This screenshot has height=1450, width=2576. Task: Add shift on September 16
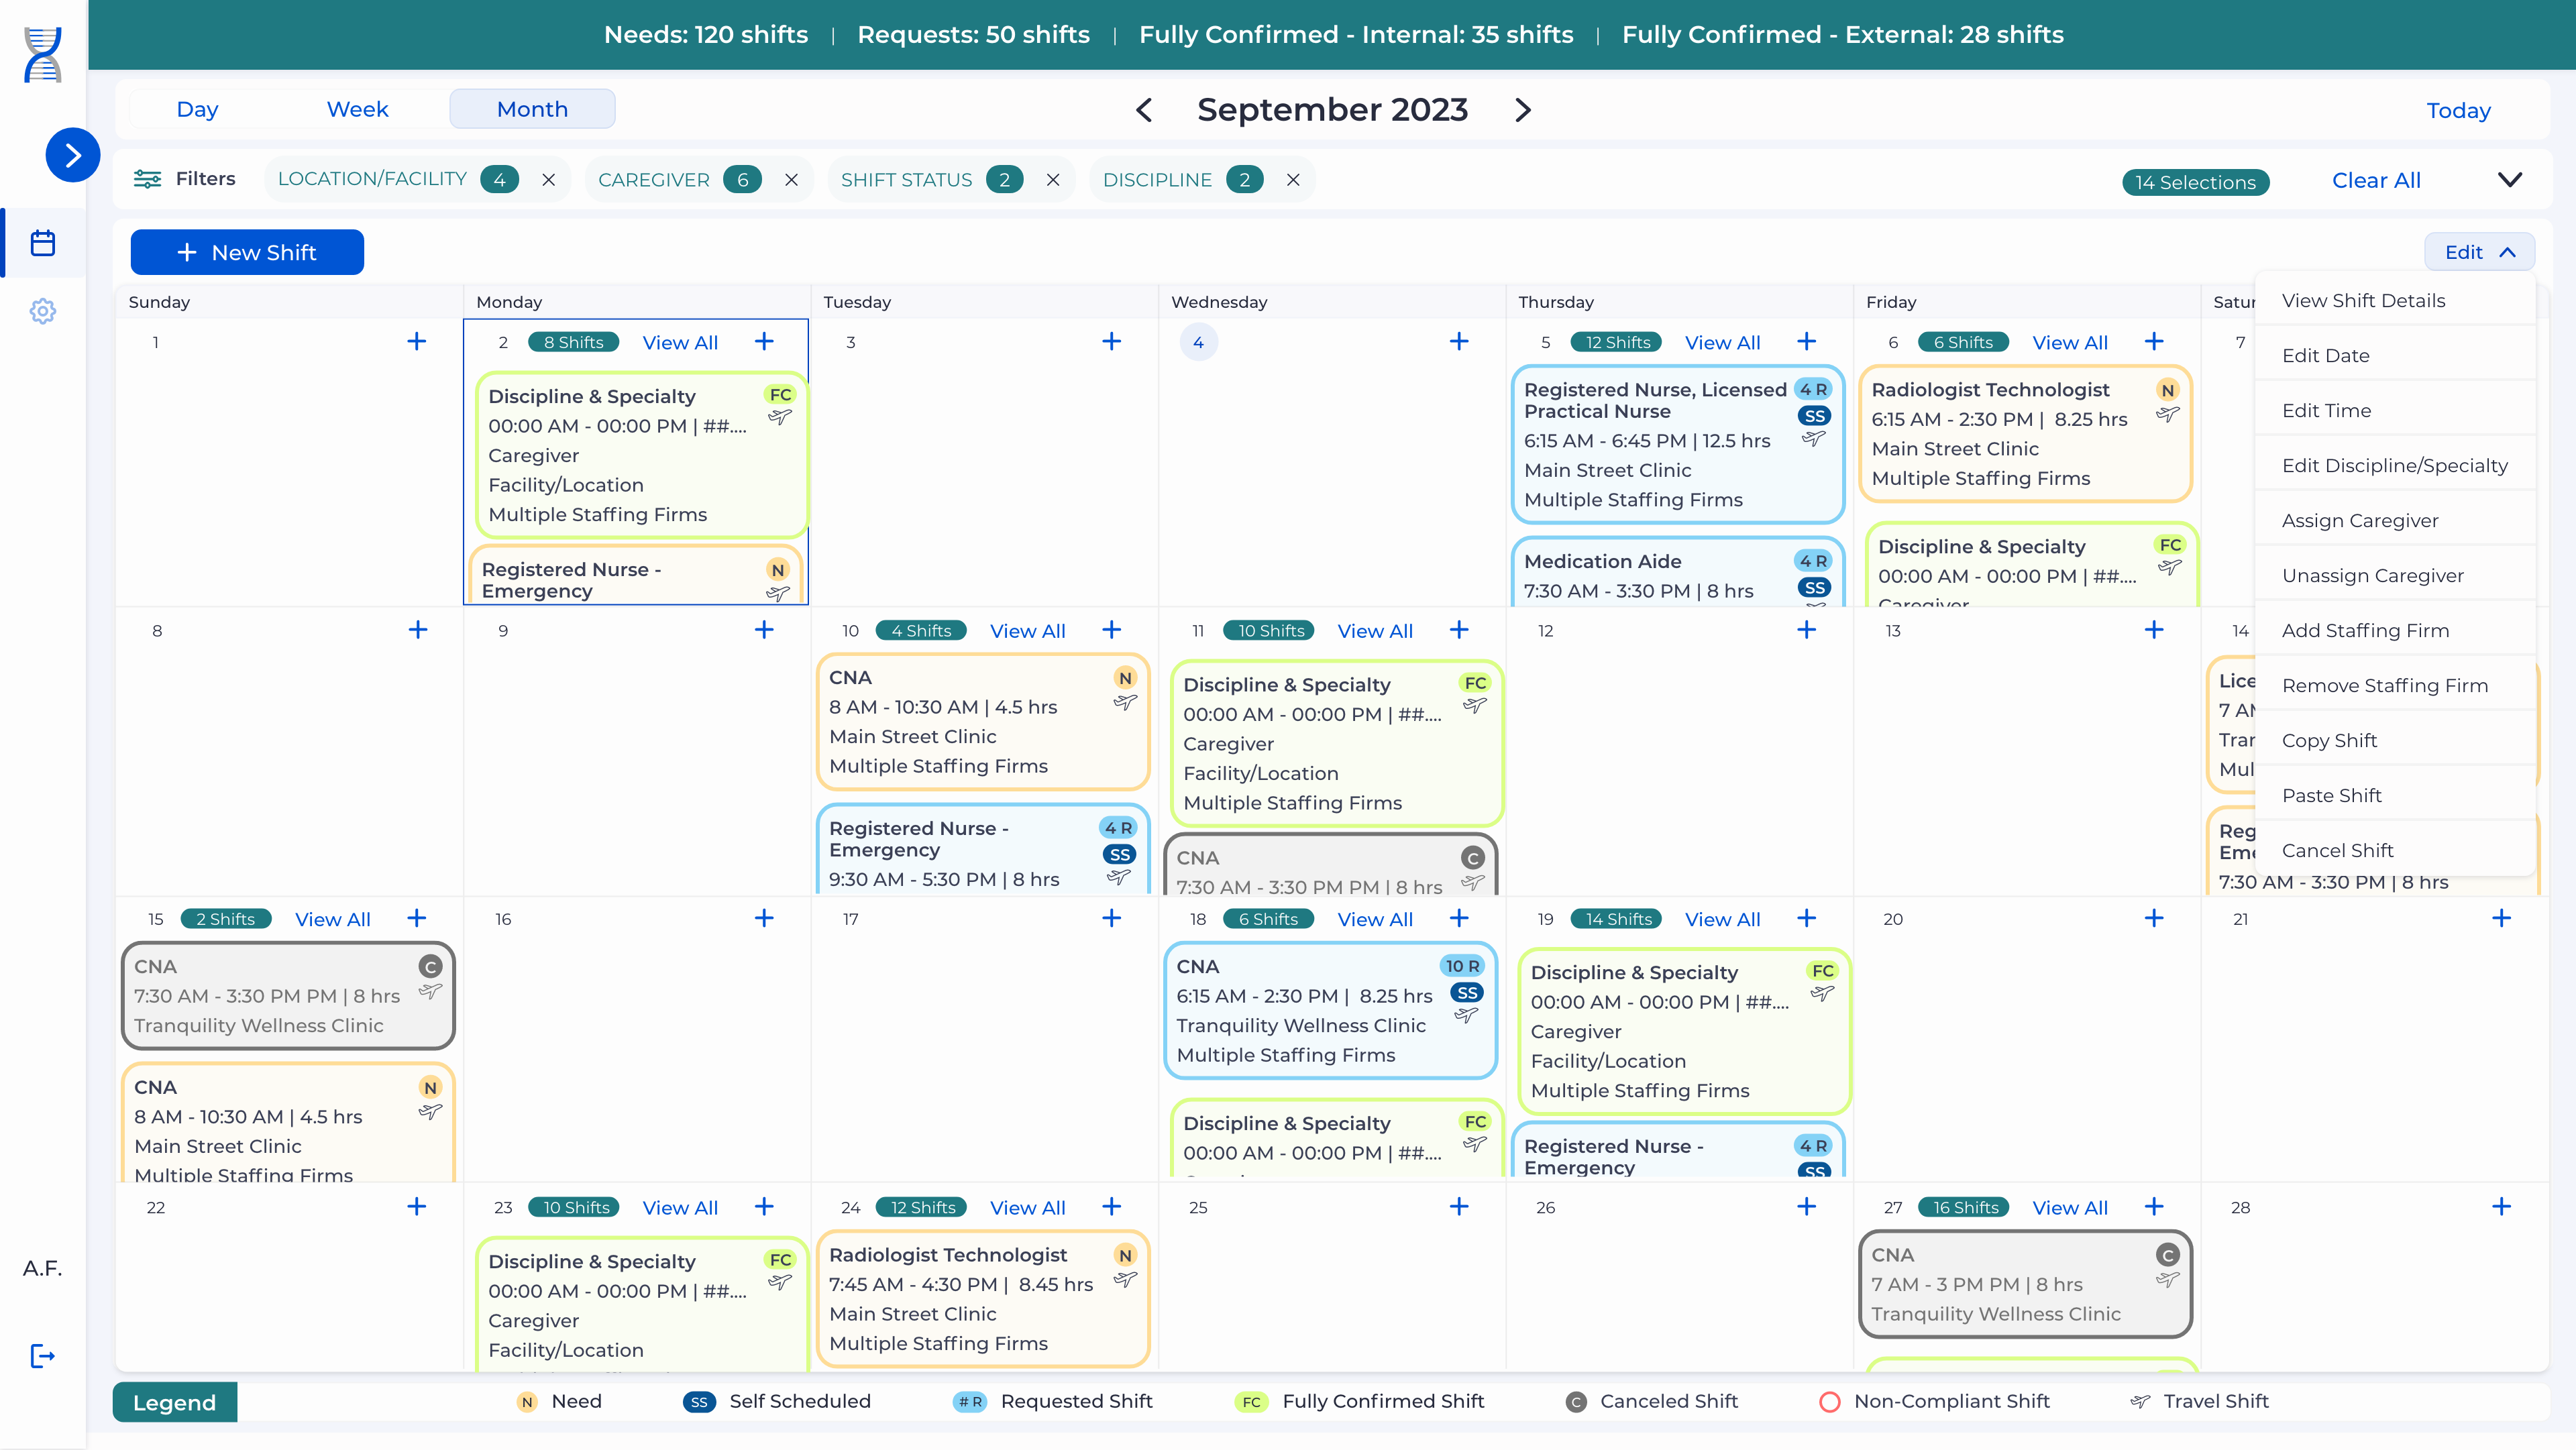(x=764, y=918)
